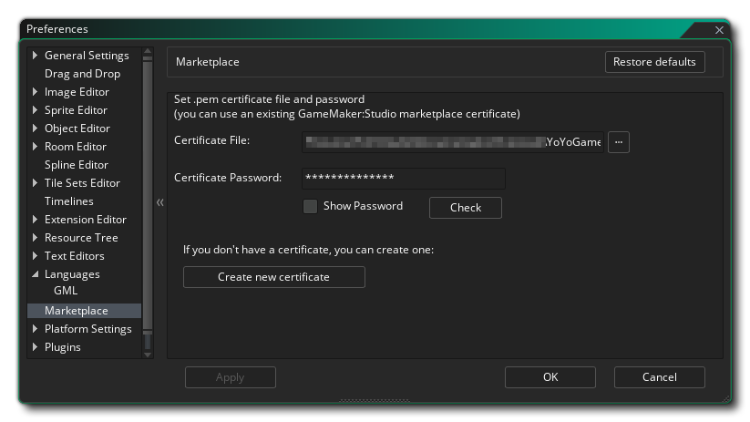
Task: Expand the Platform Settings node
Action: pos(36,329)
